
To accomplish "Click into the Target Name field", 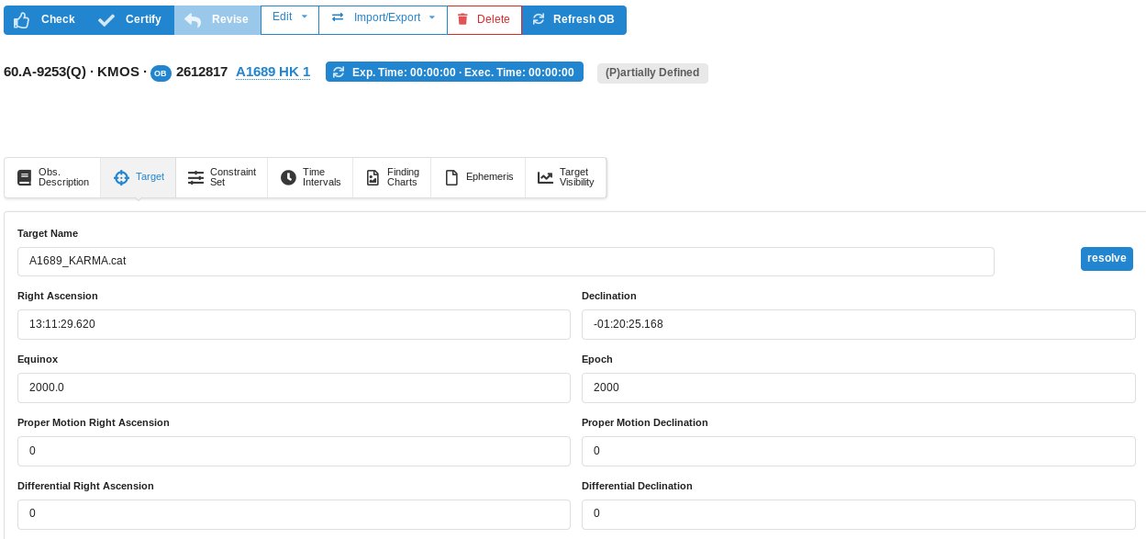I will 505,261.
